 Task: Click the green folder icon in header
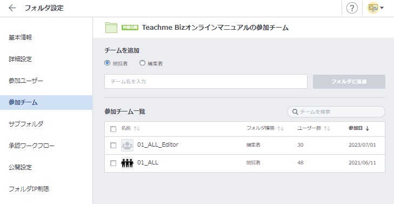pyautogui.click(x=111, y=28)
